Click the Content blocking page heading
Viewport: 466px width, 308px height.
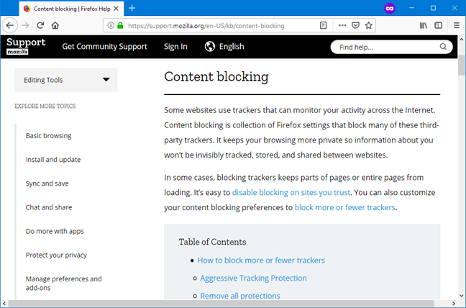[216, 77]
